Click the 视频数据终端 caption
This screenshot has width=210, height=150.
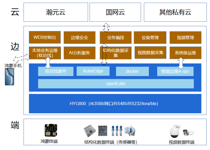click(x=181, y=142)
